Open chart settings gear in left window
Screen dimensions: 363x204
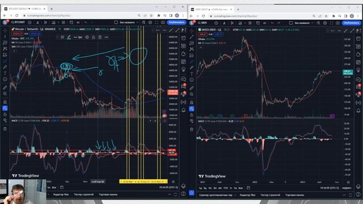point(150,23)
